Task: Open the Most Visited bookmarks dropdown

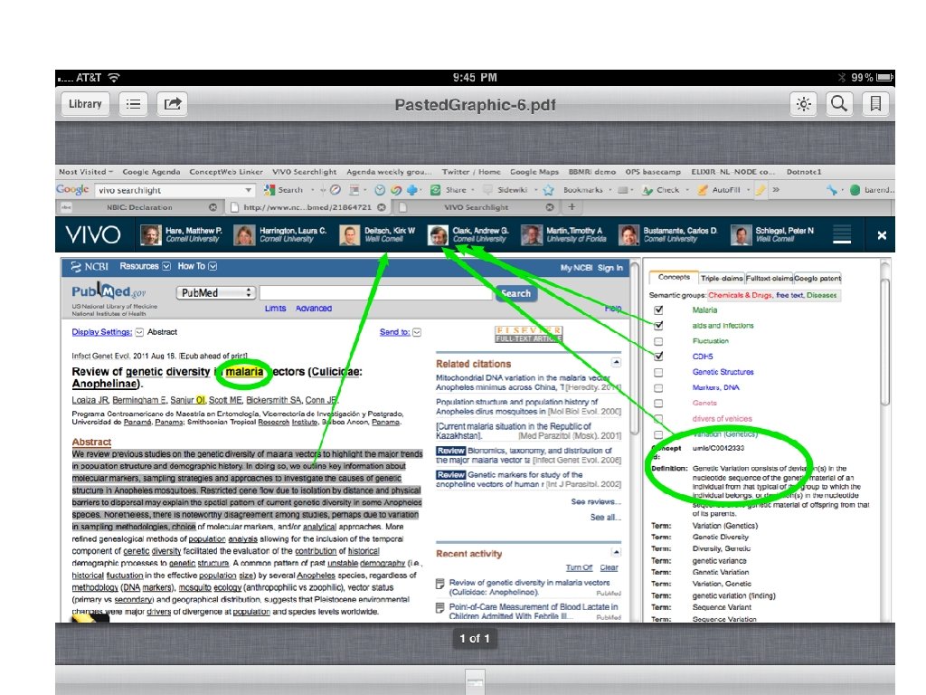Action: point(86,171)
